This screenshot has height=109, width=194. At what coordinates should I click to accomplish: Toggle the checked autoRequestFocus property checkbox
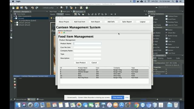(x=166, y=74)
